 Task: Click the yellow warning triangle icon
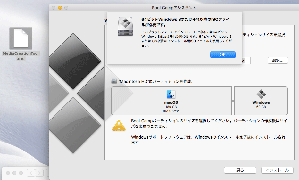coord(119,126)
